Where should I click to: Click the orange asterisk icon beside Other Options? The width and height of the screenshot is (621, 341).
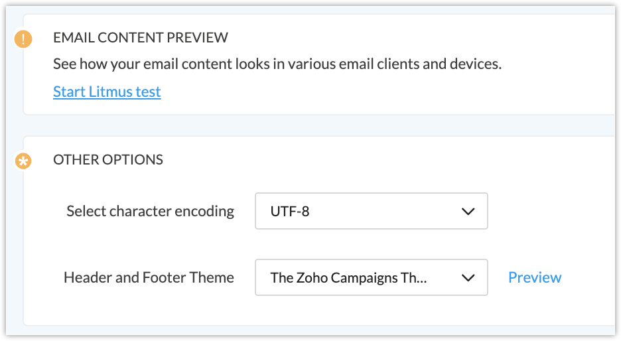(x=23, y=161)
